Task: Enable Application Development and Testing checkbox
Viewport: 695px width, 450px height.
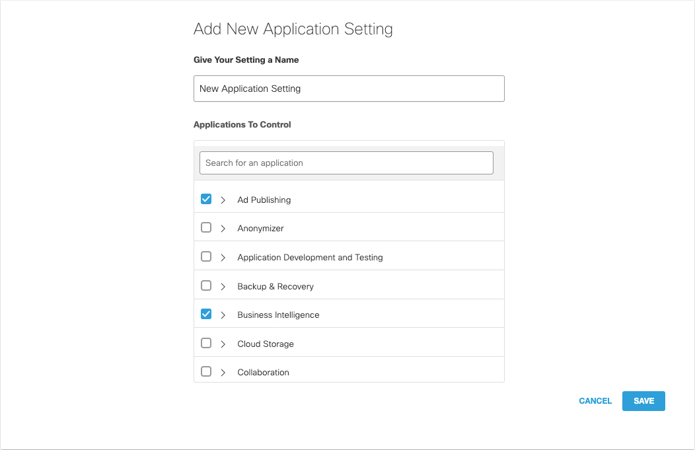Action: 206,256
